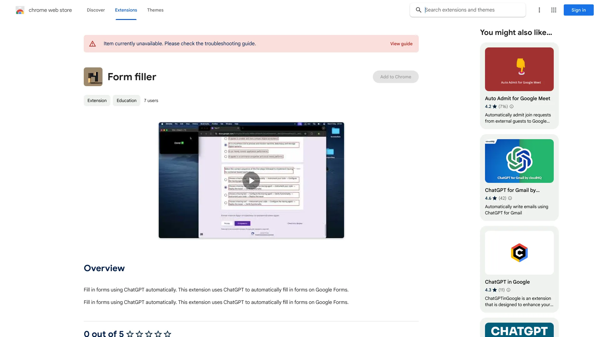The image size is (600, 337).
Task: Filter by the Education category chip
Action: [x=126, y=100]
